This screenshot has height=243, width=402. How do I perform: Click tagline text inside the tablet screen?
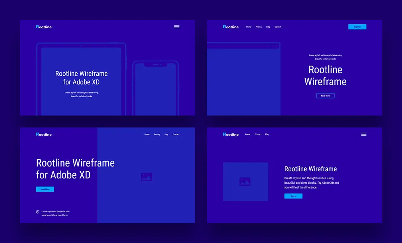point(81,94)
